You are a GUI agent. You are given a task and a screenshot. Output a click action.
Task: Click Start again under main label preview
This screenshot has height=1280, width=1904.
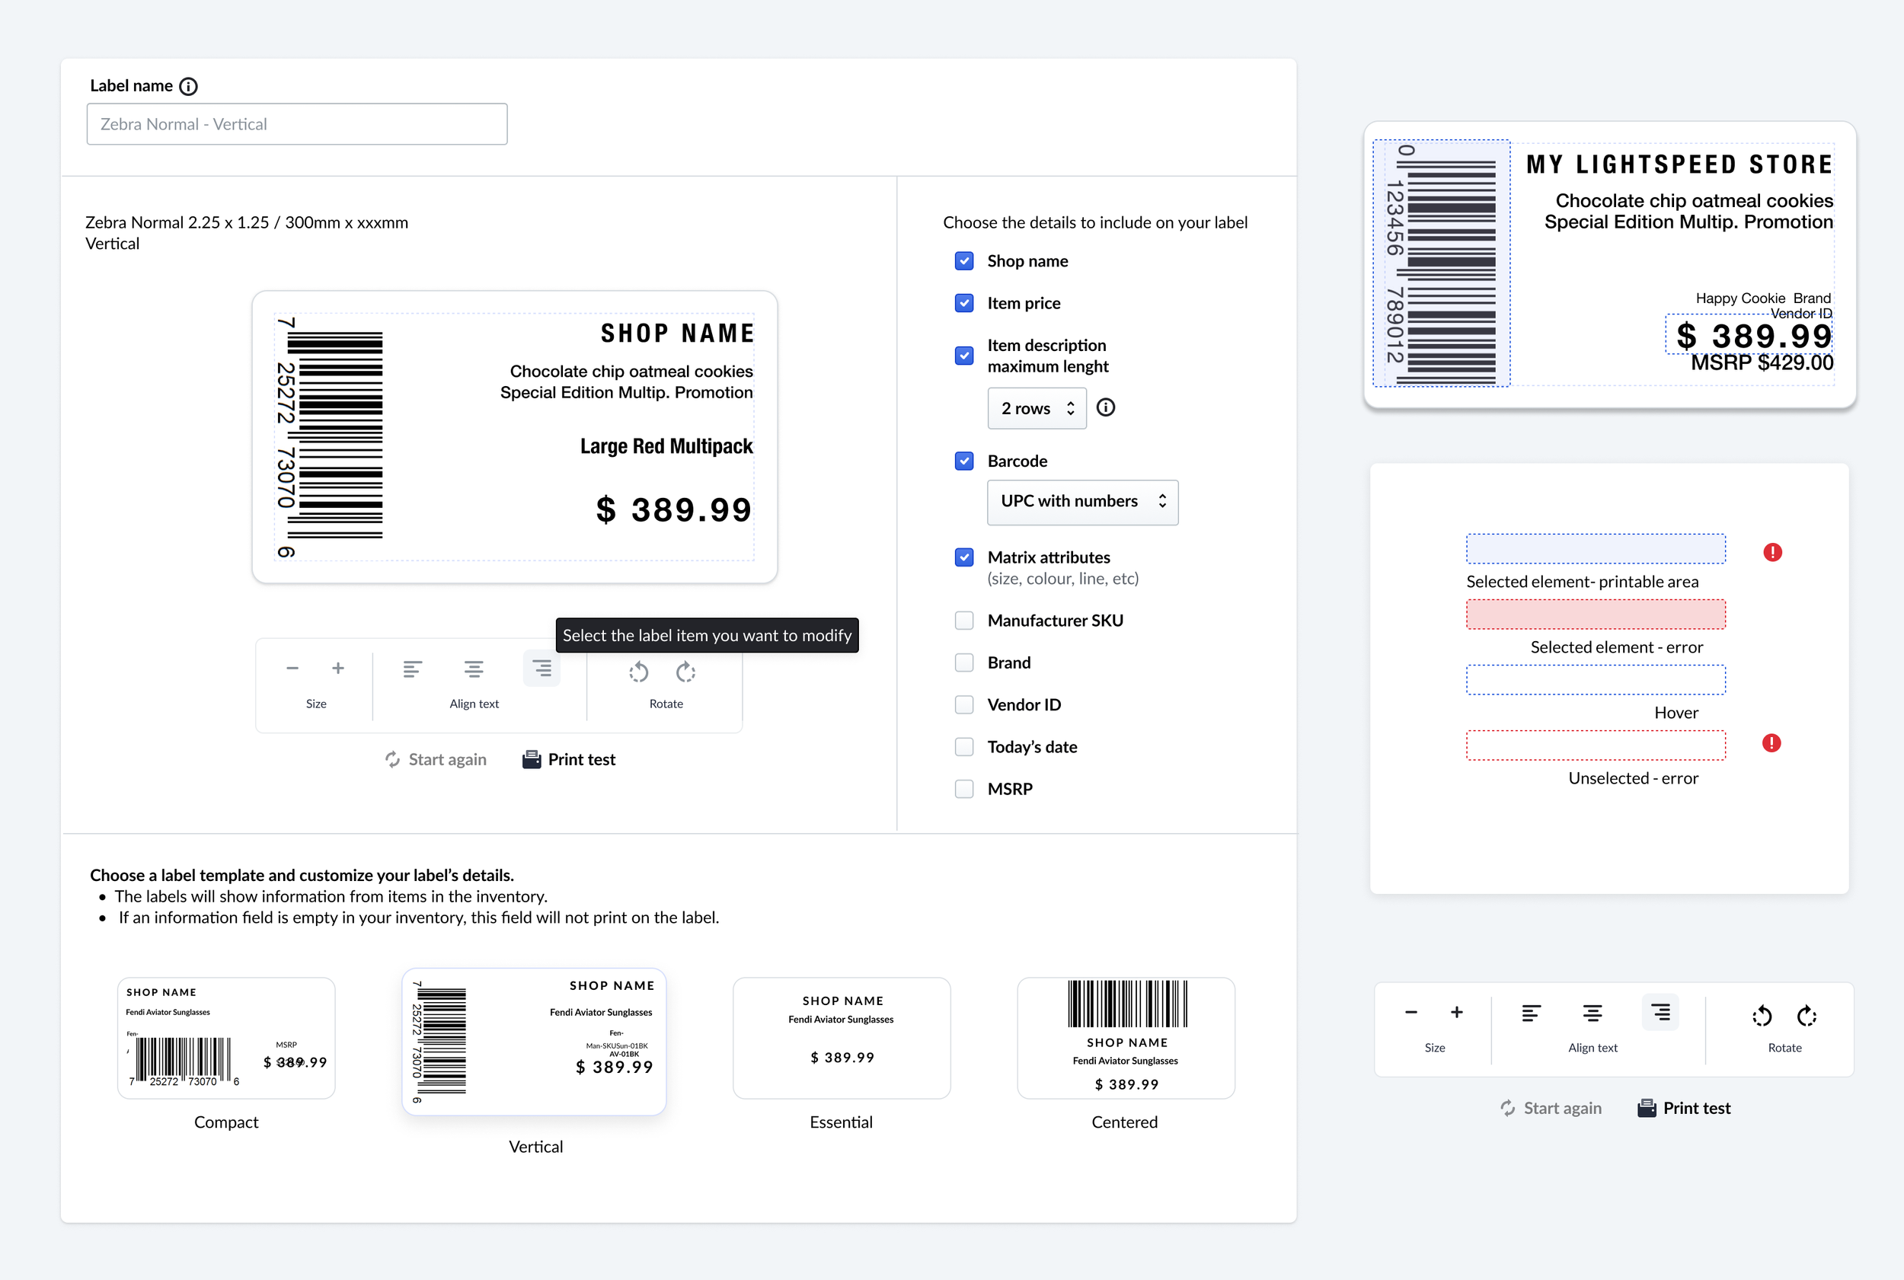click(436, 760)
